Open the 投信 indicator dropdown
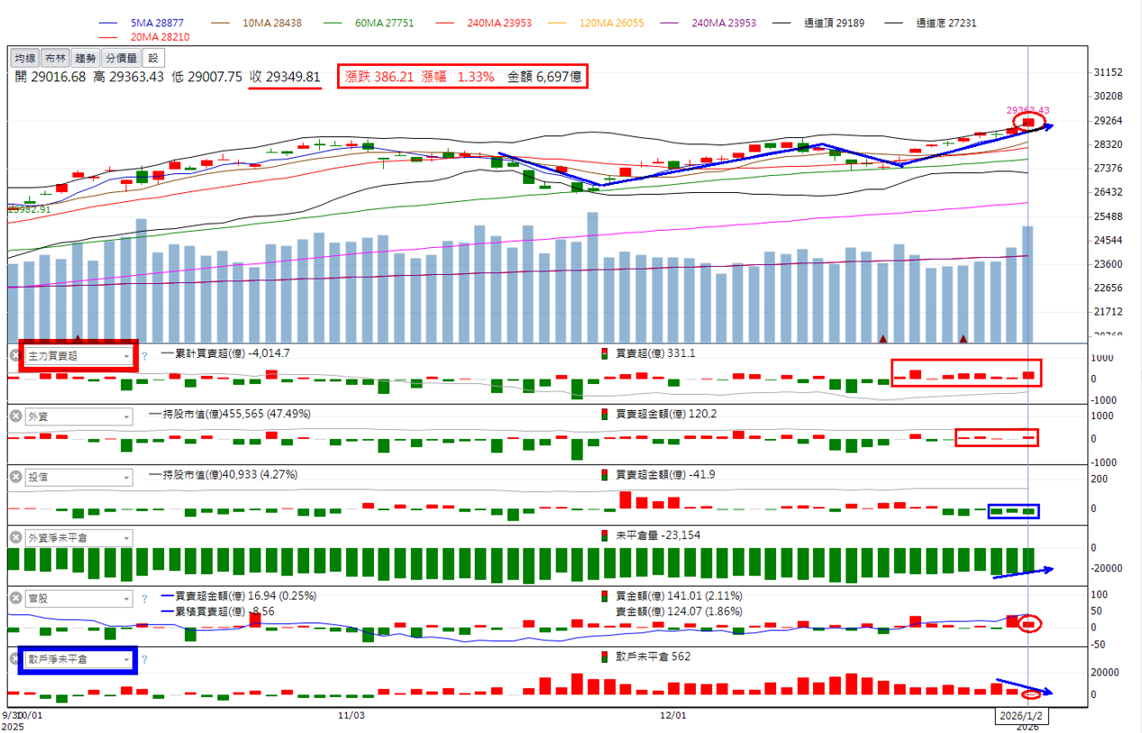 78,477
